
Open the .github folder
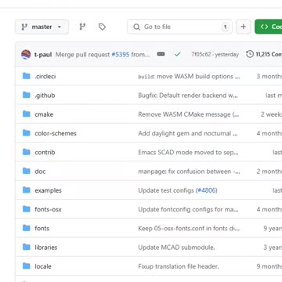click(45, 96)
